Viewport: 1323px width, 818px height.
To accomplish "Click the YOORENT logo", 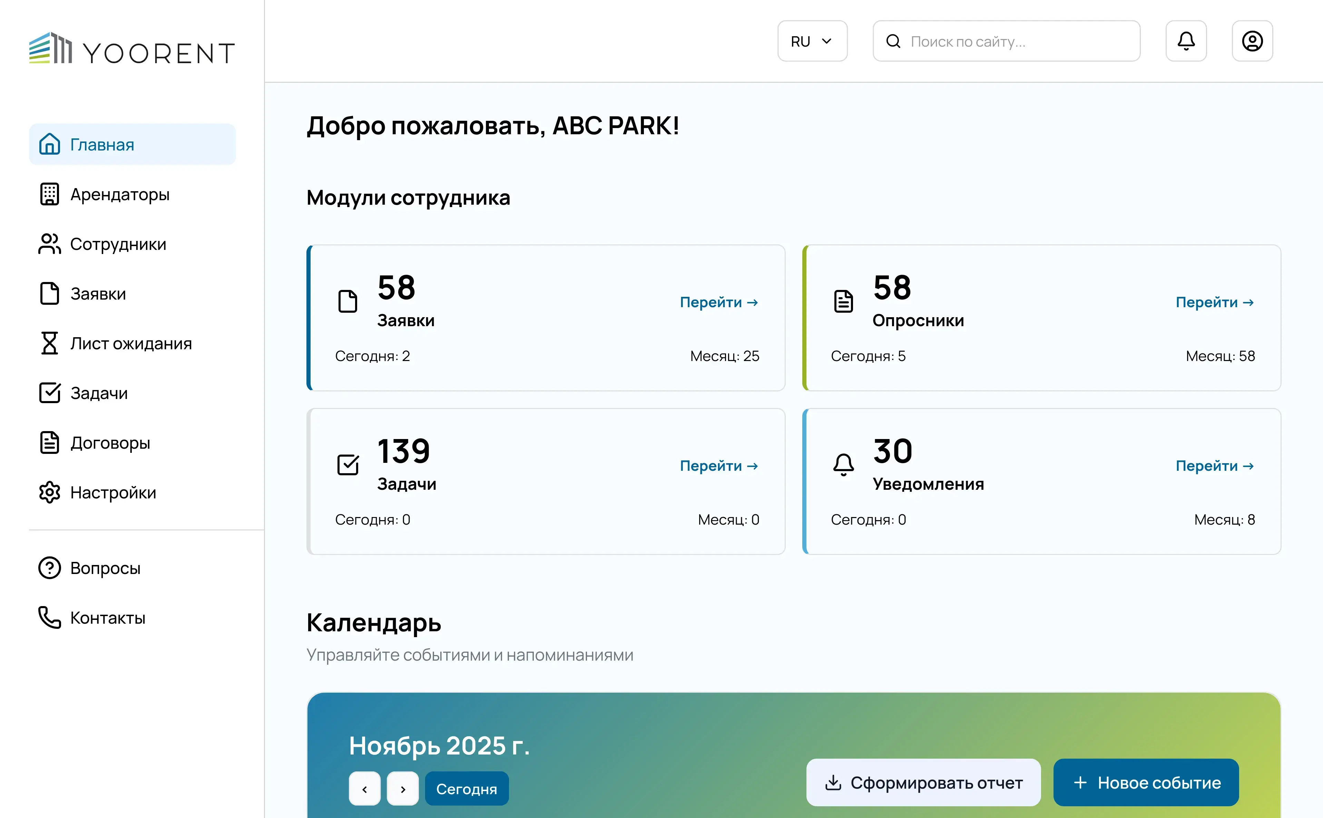I will click(132, 50).
